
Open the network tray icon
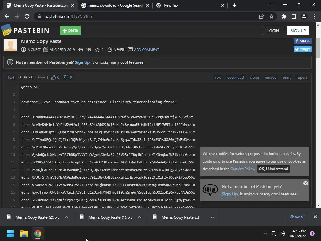click(274, 233)
